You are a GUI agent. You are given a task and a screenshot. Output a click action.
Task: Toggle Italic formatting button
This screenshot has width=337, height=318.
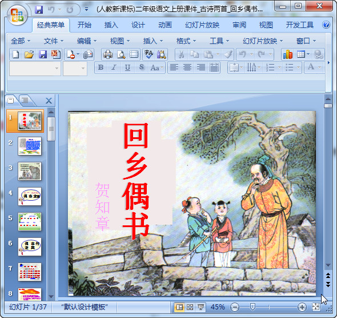tap(114, 67)
